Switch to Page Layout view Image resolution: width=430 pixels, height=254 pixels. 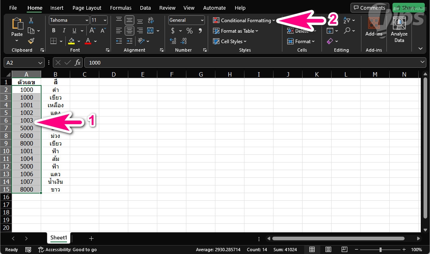click(x=328, y=249)
